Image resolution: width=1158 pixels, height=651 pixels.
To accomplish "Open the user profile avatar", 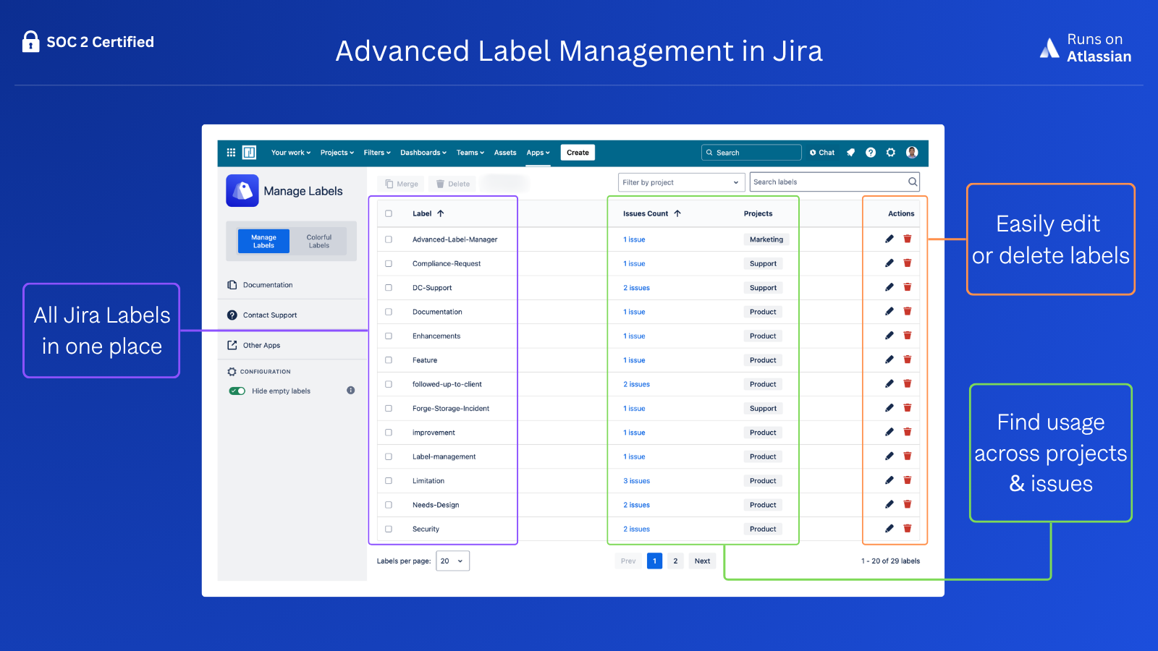I will click(912, 153).
